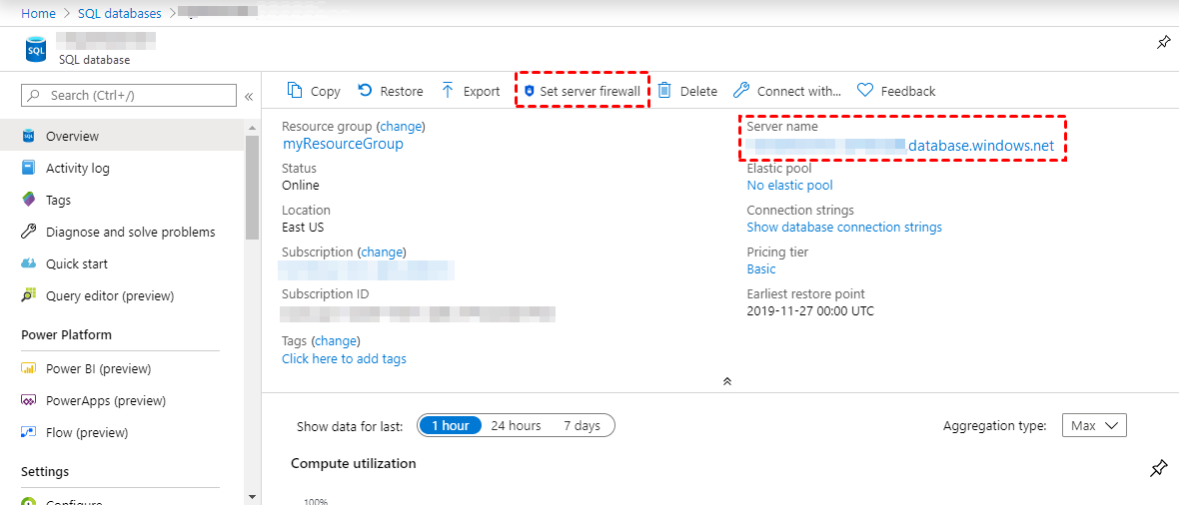Open Overview in the sidebar menu

(122, 136)
